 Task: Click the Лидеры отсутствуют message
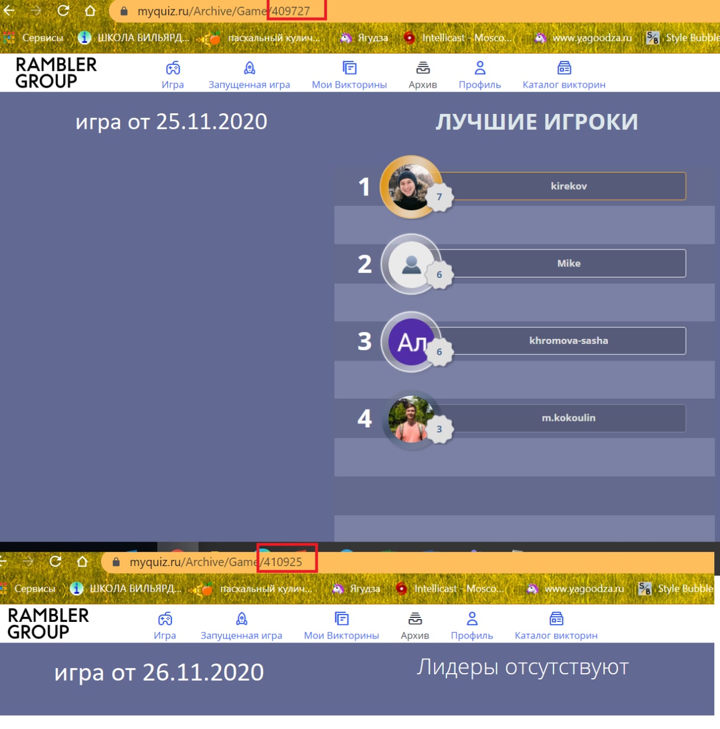[x=522, y=667]
